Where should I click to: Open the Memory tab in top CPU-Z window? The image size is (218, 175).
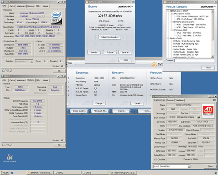(31, 6)
